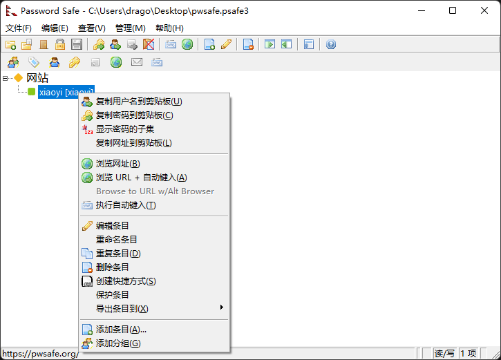The image size is (501, 360).
Task: Click the Options layout toolbar icon
Action: click(x=309, y=44)
